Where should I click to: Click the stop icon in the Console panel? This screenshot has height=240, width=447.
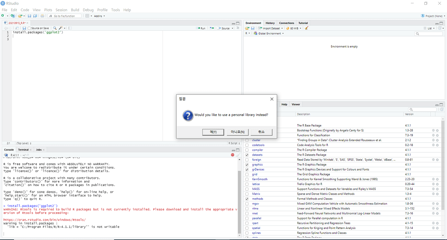232,155
